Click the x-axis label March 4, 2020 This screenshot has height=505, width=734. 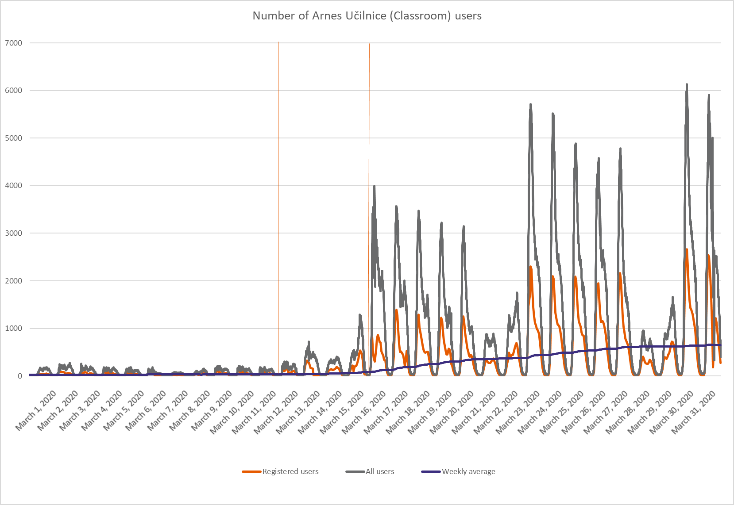pos(102,410)
